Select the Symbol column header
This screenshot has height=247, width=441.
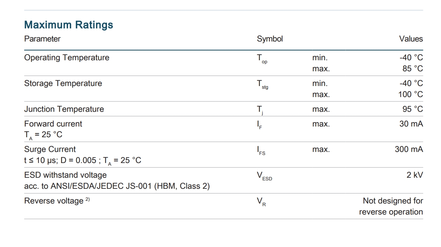pyautogui.click(x=270, y=39)
